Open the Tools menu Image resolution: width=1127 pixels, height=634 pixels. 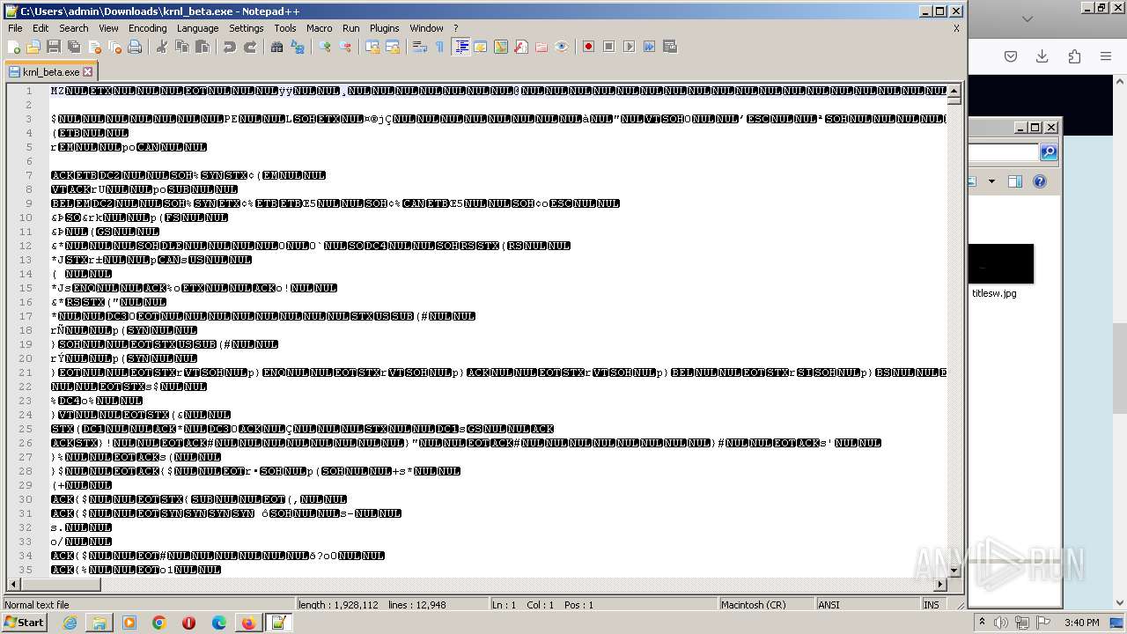click(x=284, y=28)
